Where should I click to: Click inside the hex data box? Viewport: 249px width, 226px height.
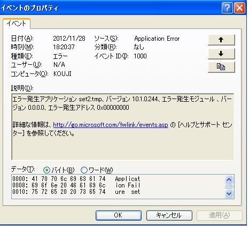point(118,186)
